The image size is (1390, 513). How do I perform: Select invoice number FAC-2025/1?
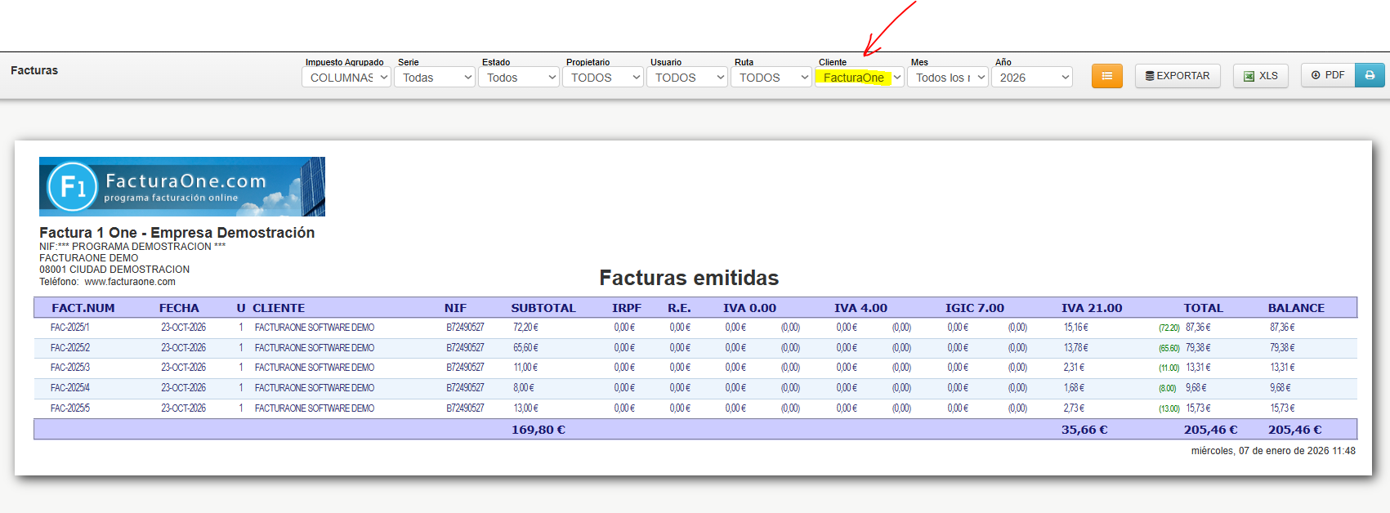pos(70,328)
